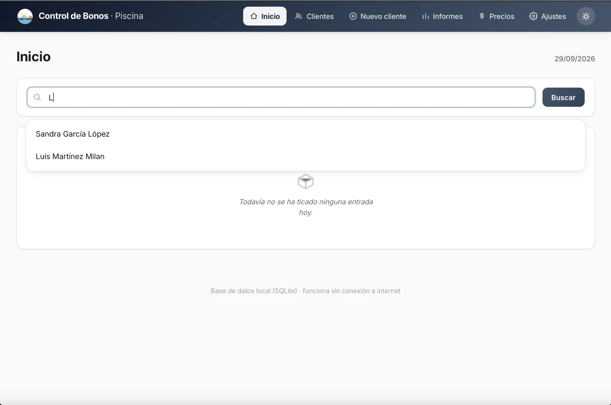The height and width of the screenshot is (405, 611).
Task: Toggle the light/dark theme sun button
Action: coord(586,16)
